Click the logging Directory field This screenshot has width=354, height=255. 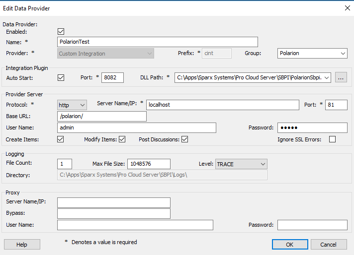point(162,175)
